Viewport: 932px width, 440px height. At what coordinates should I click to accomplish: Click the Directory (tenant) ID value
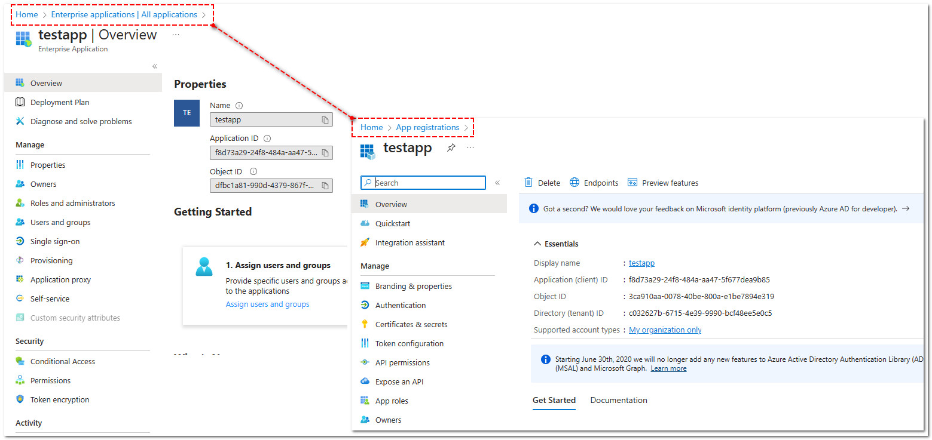point(700,313)
